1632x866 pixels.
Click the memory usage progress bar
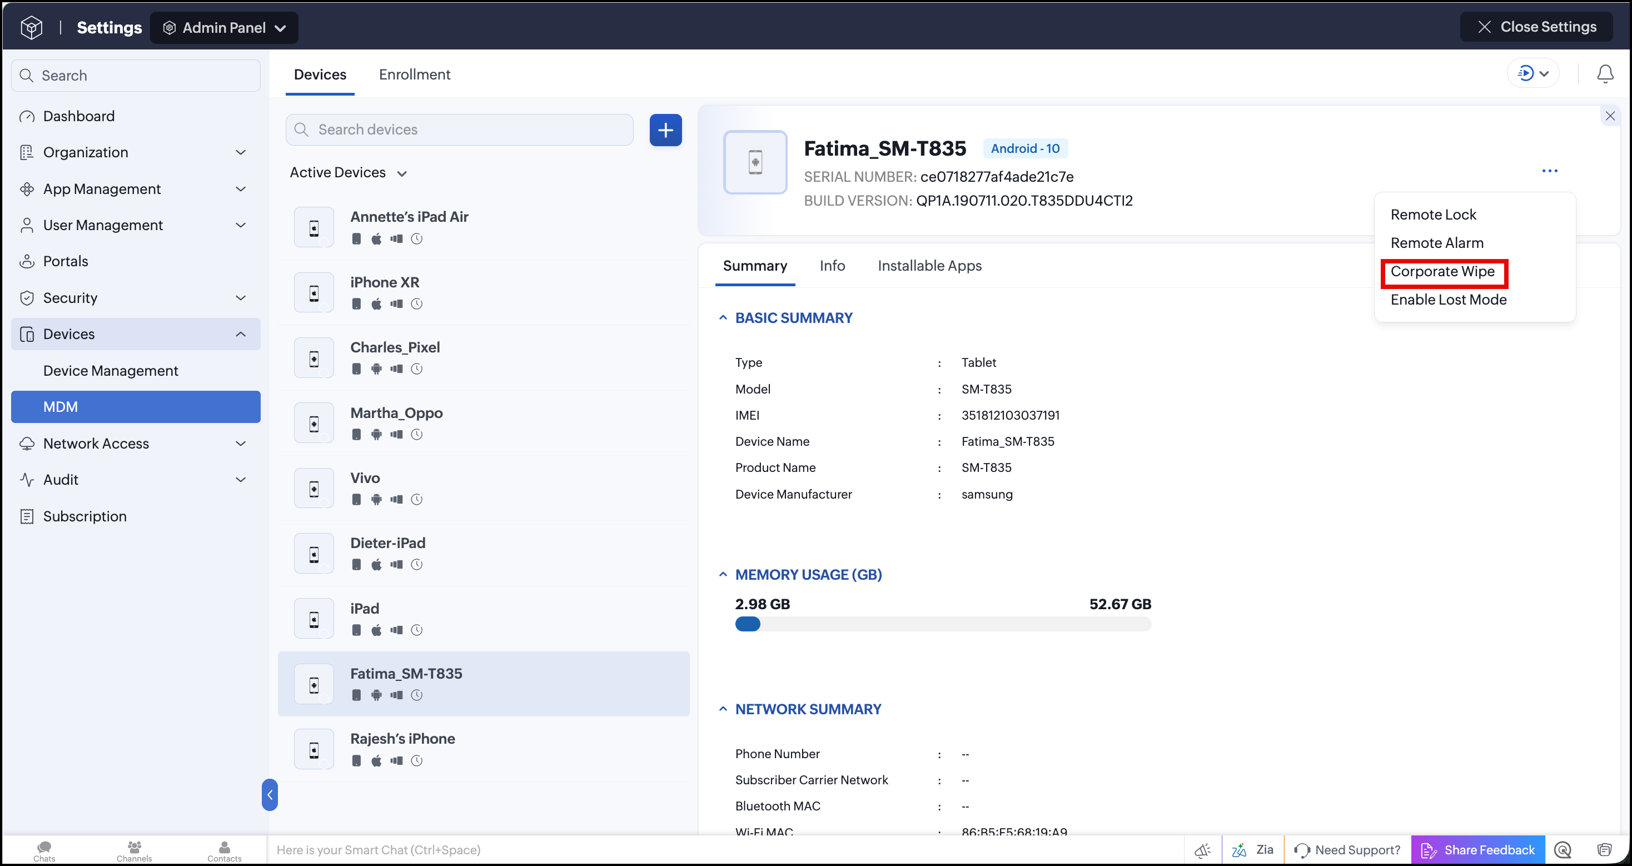click(943, 624)
